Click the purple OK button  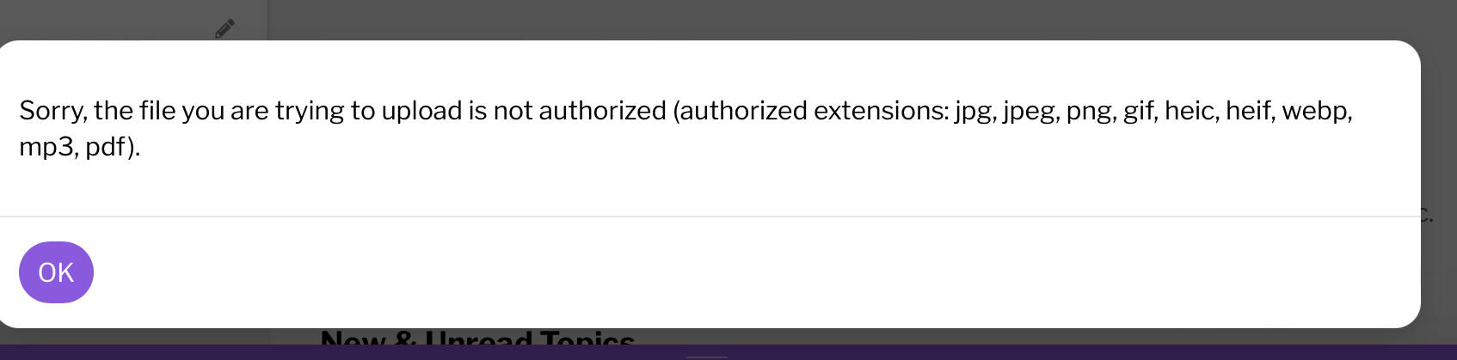pyautogui.click(x=56, y=272)
